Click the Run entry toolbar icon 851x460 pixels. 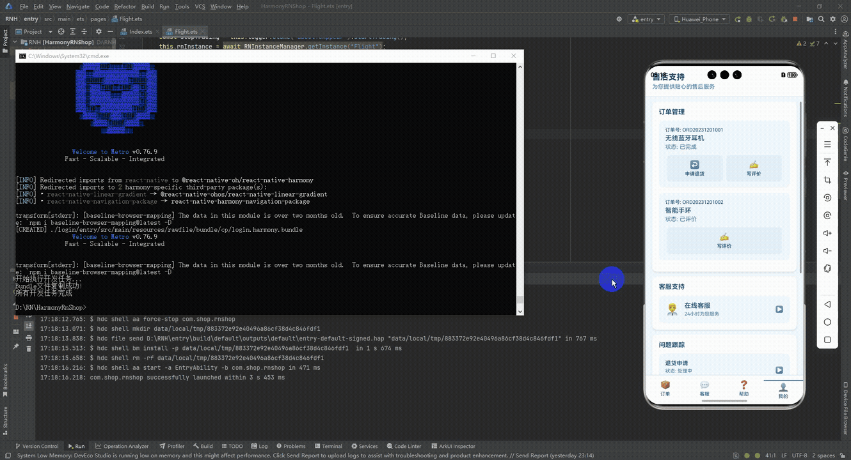coord(738,19)
